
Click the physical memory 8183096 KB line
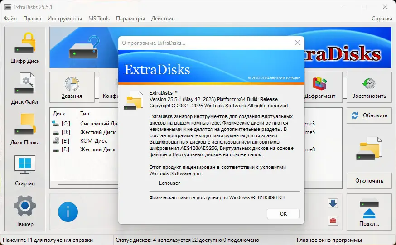pos(217,197)
